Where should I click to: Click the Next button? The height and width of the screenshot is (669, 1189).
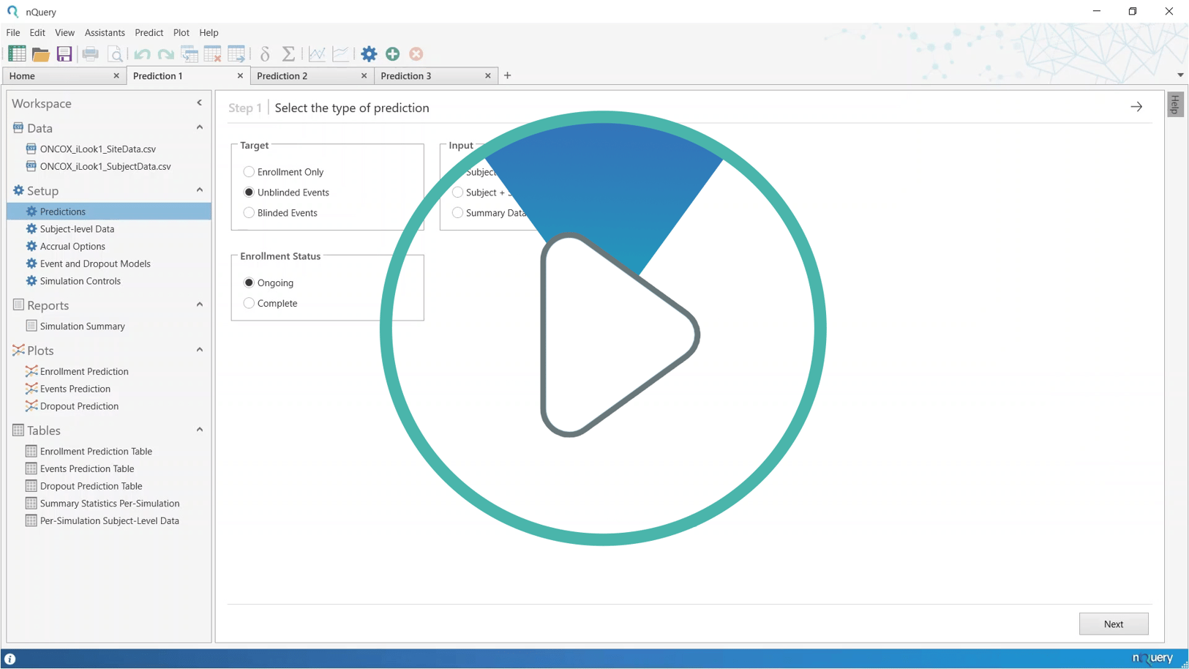tap(1114, 624)
